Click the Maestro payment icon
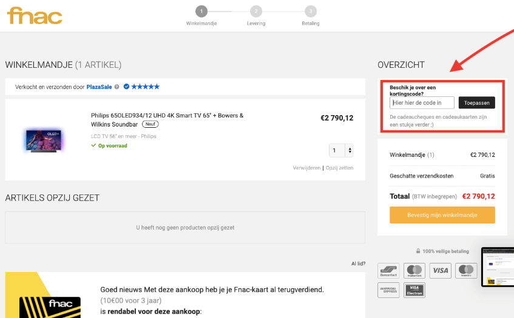This screenshot has height=318, width=514. [466, 271]
